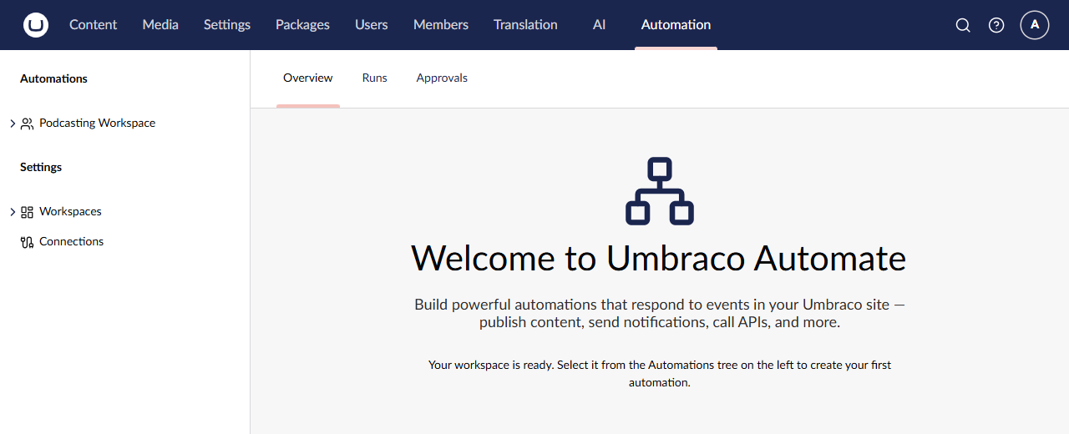Go to the Media section

(x=160, y=25)
